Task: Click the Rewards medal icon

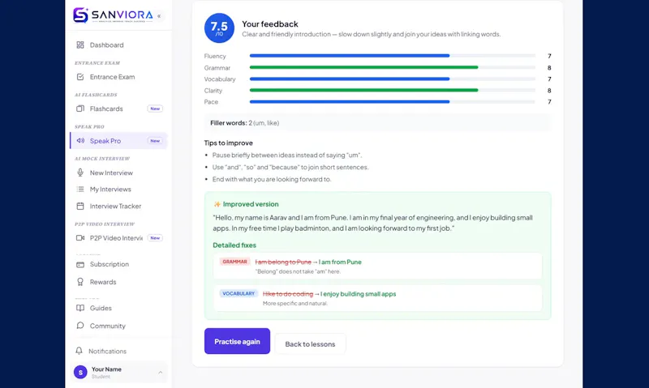Action: (x=80, y=282)
